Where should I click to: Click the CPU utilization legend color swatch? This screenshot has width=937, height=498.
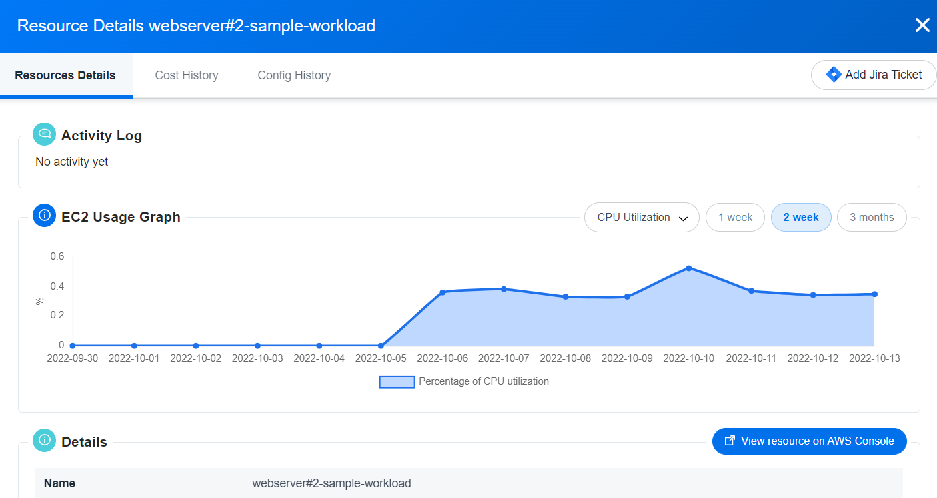coord(397,381)
